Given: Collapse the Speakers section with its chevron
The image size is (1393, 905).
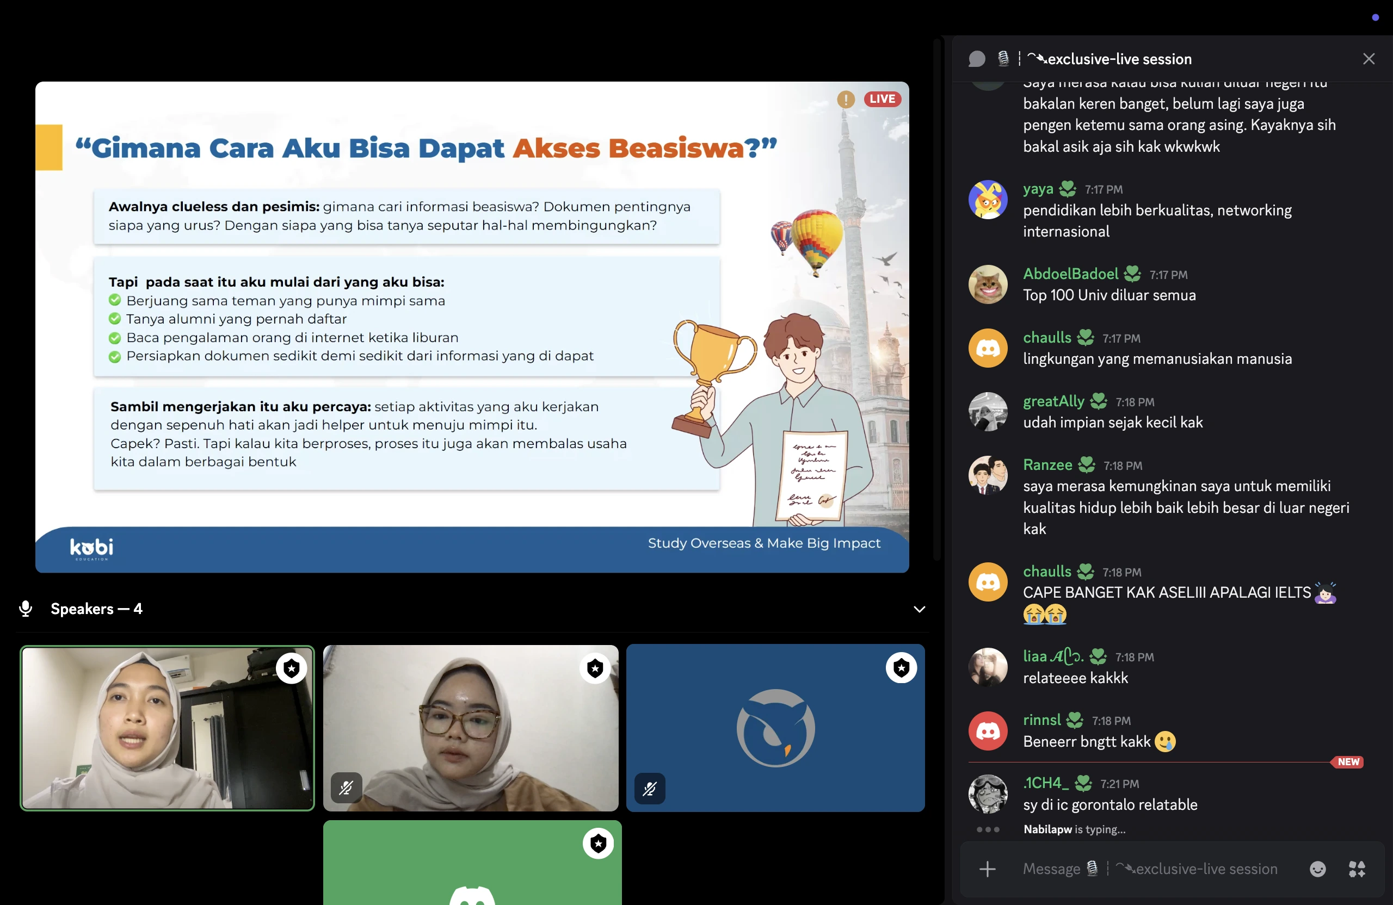Looking at the screenshot, I should coord(919,609).
